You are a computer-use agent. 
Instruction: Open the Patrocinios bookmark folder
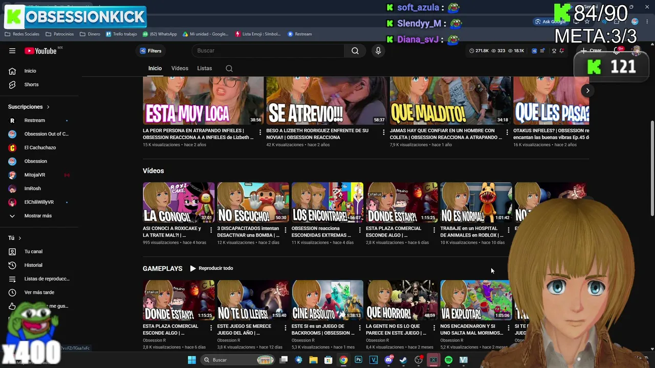click(x=59, y=34)
